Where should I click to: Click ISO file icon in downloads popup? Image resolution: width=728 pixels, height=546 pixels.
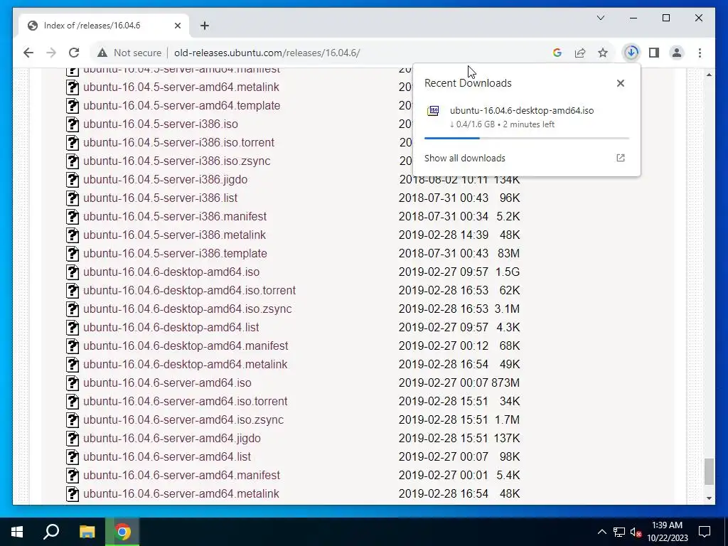433,111
